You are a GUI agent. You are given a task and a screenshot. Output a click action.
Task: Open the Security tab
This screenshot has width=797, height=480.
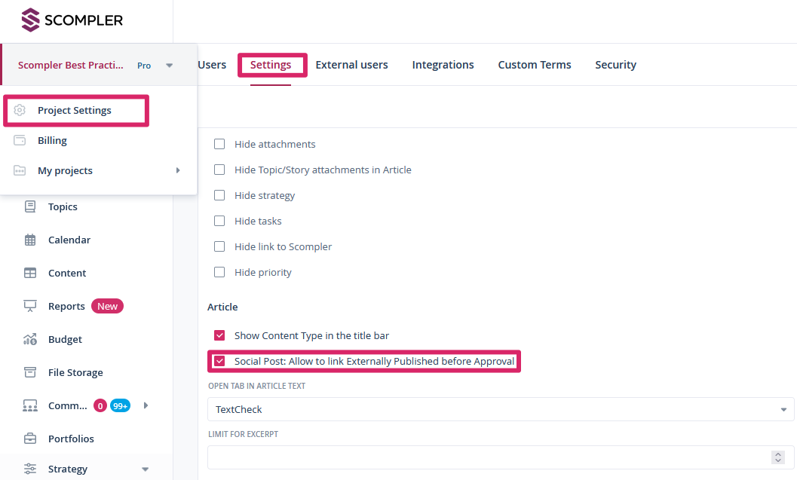[615, 65]
